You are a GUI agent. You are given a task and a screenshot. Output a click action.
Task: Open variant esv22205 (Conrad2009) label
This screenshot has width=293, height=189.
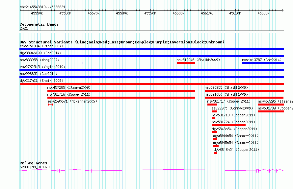[x=232, y=108]
